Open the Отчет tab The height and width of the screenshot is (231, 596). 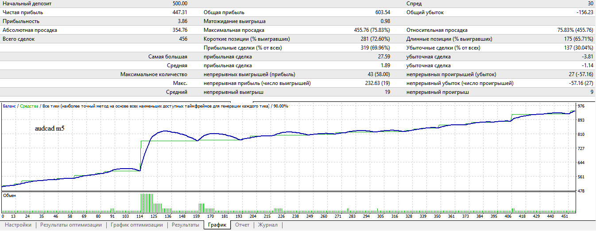point(242,225)
